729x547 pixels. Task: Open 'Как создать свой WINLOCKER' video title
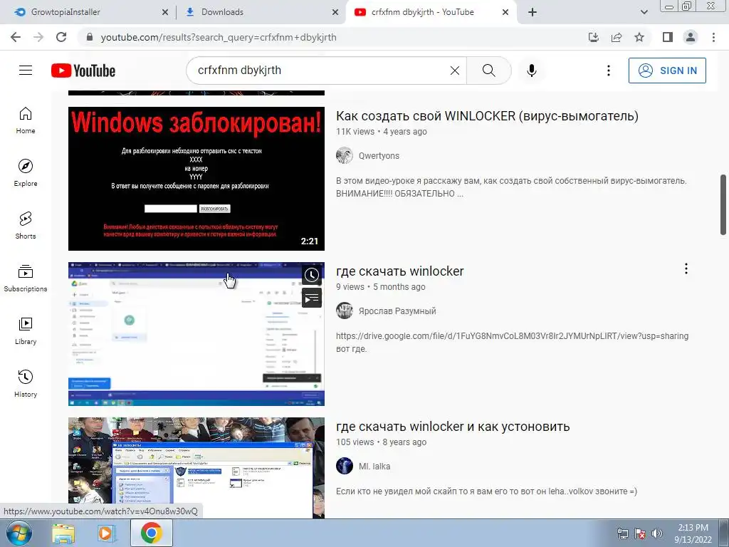coord(487,116)
